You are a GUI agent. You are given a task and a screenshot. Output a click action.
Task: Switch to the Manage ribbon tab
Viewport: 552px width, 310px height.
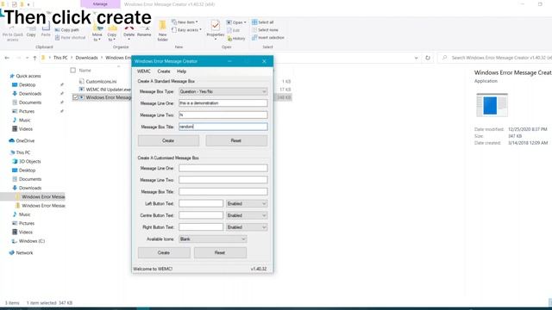(100, 3)
